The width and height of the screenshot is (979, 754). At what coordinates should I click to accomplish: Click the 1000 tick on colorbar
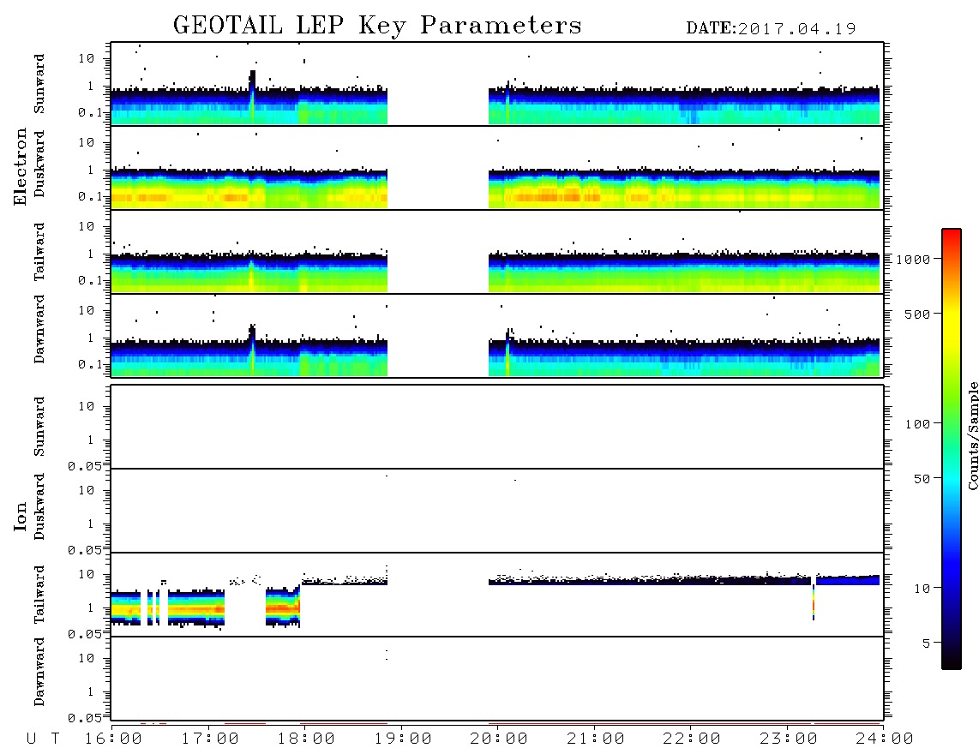pyautogui.click(x=913, y=259)
